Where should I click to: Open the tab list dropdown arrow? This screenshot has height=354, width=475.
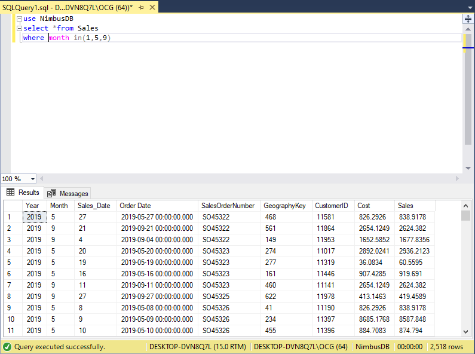pos(470,8)
